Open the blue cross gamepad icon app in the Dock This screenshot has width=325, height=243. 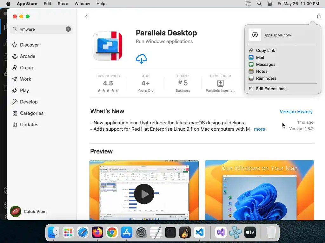235,232
